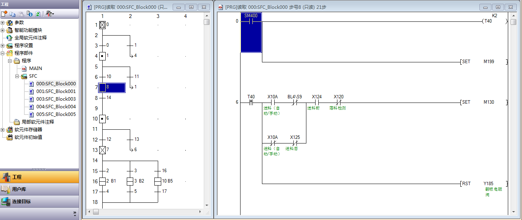Click SFC diagram vertical scrollbar down arrow
This screenshot has width=522, height=220.
pos(207,205)
